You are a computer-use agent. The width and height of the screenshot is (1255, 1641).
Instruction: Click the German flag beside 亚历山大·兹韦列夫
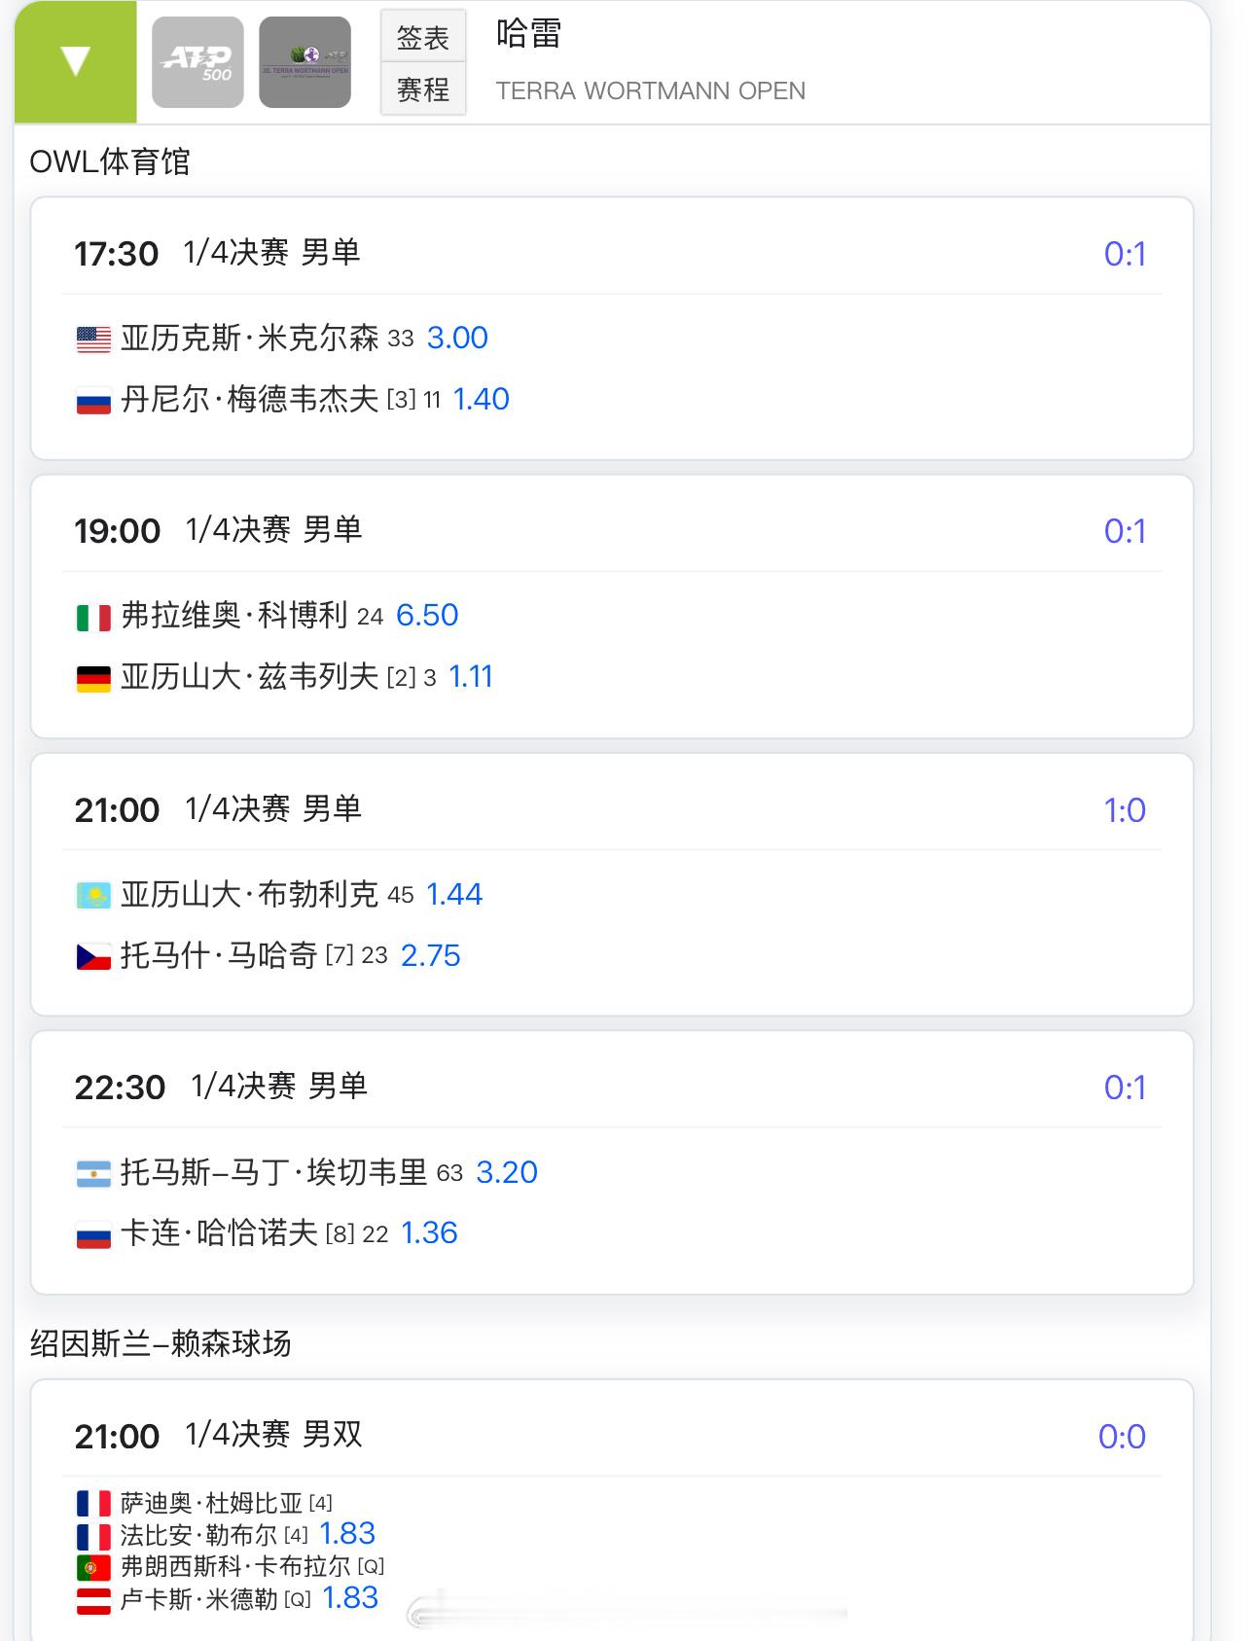(93, 679)
